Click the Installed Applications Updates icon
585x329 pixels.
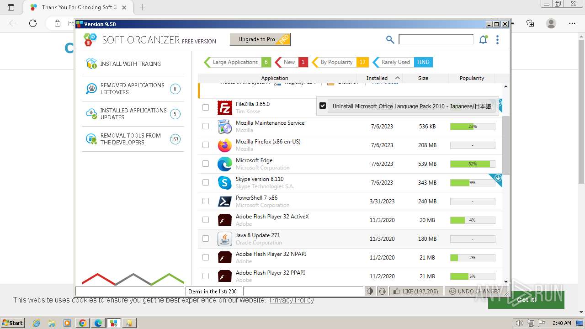[91, 114]
